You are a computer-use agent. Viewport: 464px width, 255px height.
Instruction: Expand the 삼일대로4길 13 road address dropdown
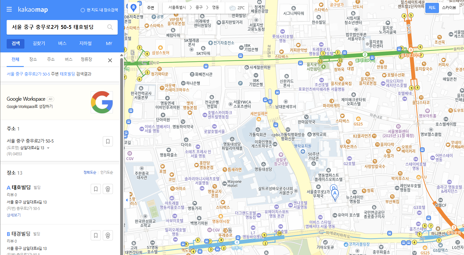[x=48, y=148]
